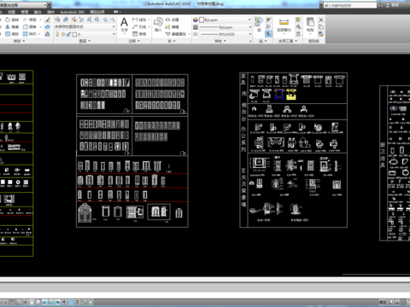410x307 pixels.
Task: Click the Cut icon in clipboard panel
Action: click(321, 20)
